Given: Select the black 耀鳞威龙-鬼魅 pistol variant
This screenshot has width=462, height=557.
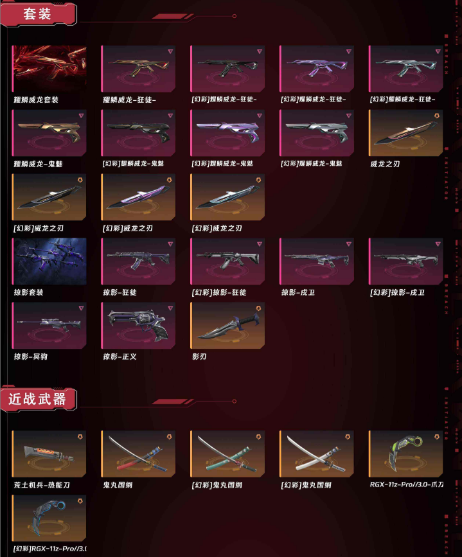Looking at the screenshot, I should pyautogui.click(x=138, y=133).
